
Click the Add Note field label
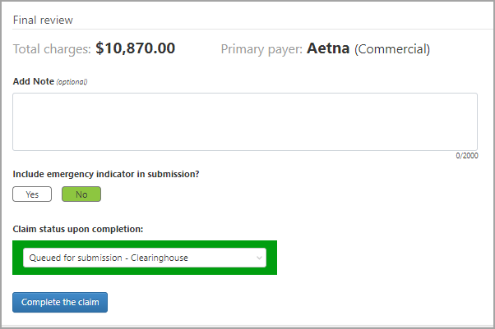pos(33,81)
